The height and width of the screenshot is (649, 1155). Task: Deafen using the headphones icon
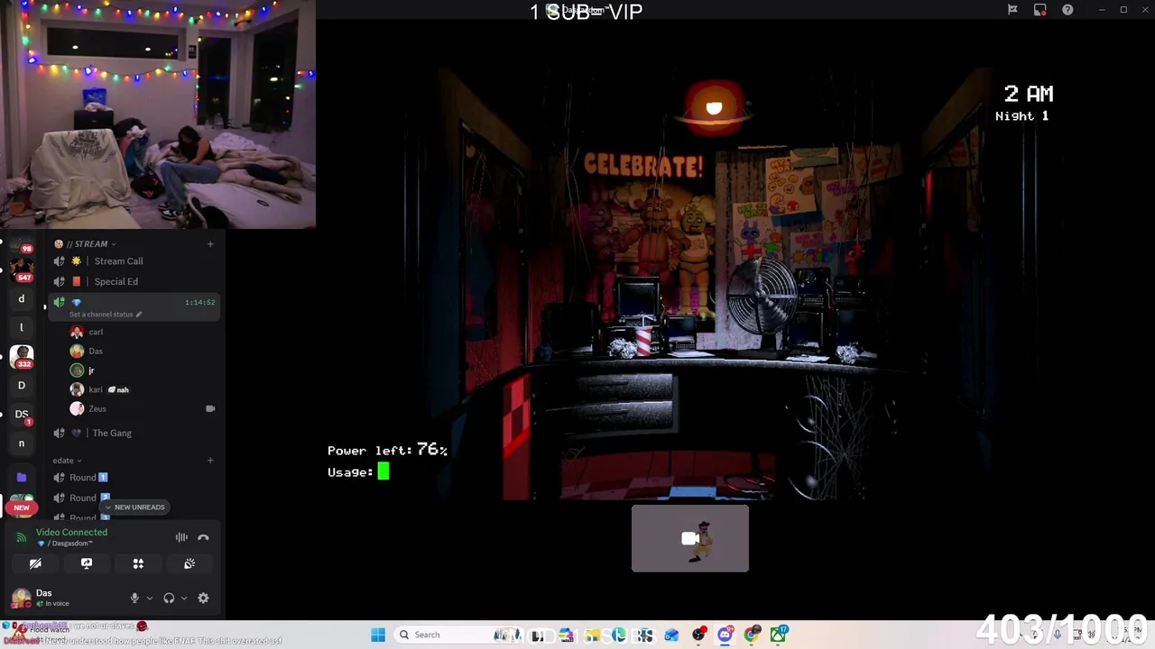coord(169,598)
